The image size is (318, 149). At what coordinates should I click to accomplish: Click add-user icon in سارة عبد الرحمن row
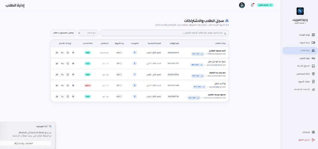(x=57, y=63)
